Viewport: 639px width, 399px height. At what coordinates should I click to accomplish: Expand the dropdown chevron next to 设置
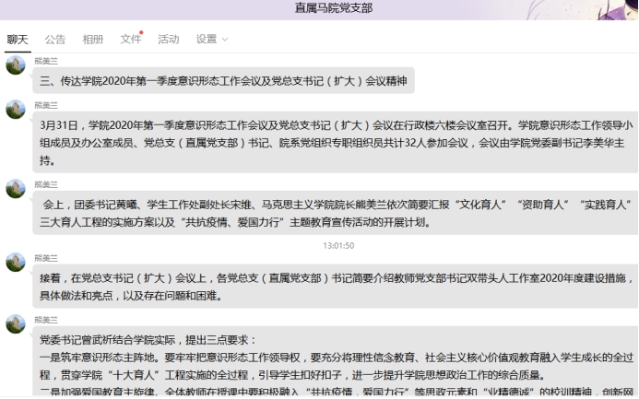[224, 40]
